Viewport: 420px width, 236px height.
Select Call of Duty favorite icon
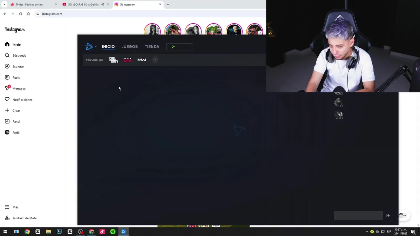coord(114,60)
